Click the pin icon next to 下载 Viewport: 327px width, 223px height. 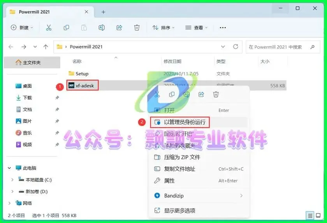click(57, 98)
